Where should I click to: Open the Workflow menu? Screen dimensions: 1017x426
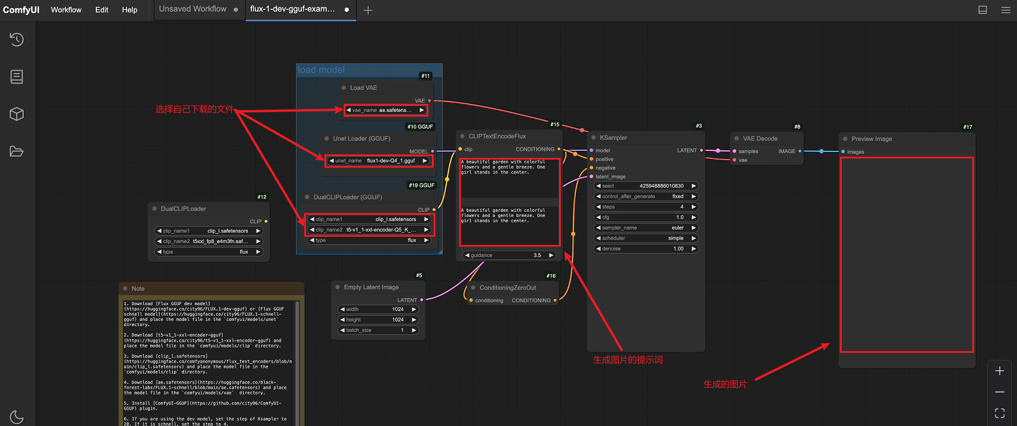[x=66, y=10]
